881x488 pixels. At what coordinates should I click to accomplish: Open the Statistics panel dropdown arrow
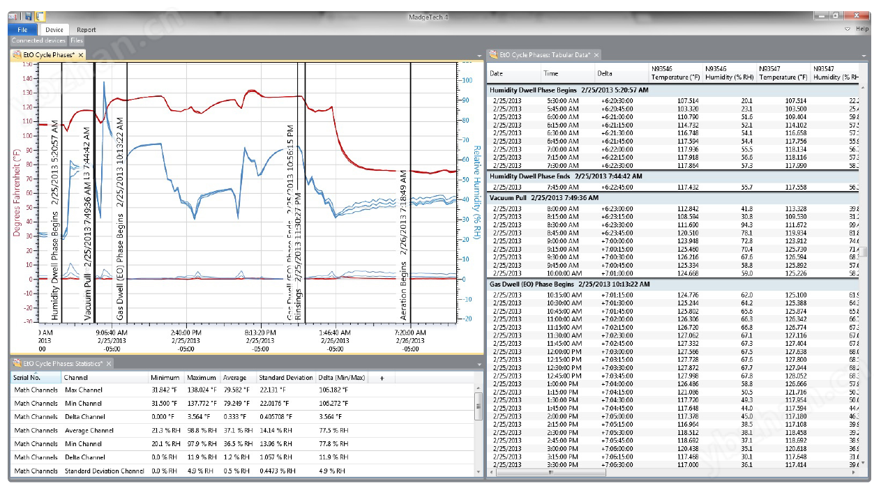click(479, 364)
